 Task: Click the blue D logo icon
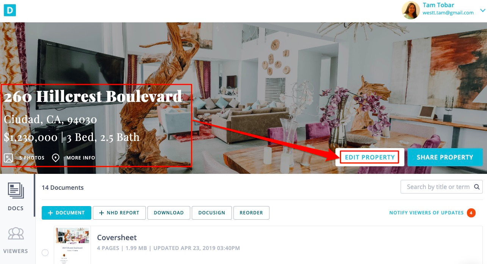pyautogui.click(x=9, y=11)
